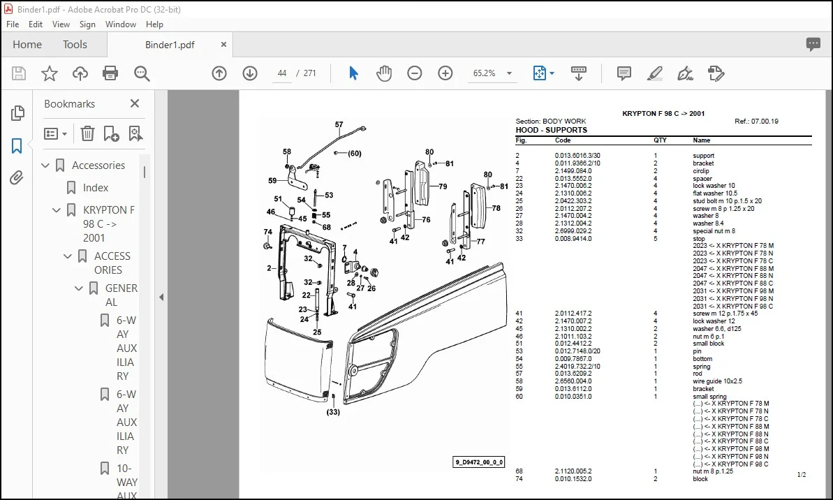
Task: Click the 'special nut m 8' name
Action: tap(714, 231)
